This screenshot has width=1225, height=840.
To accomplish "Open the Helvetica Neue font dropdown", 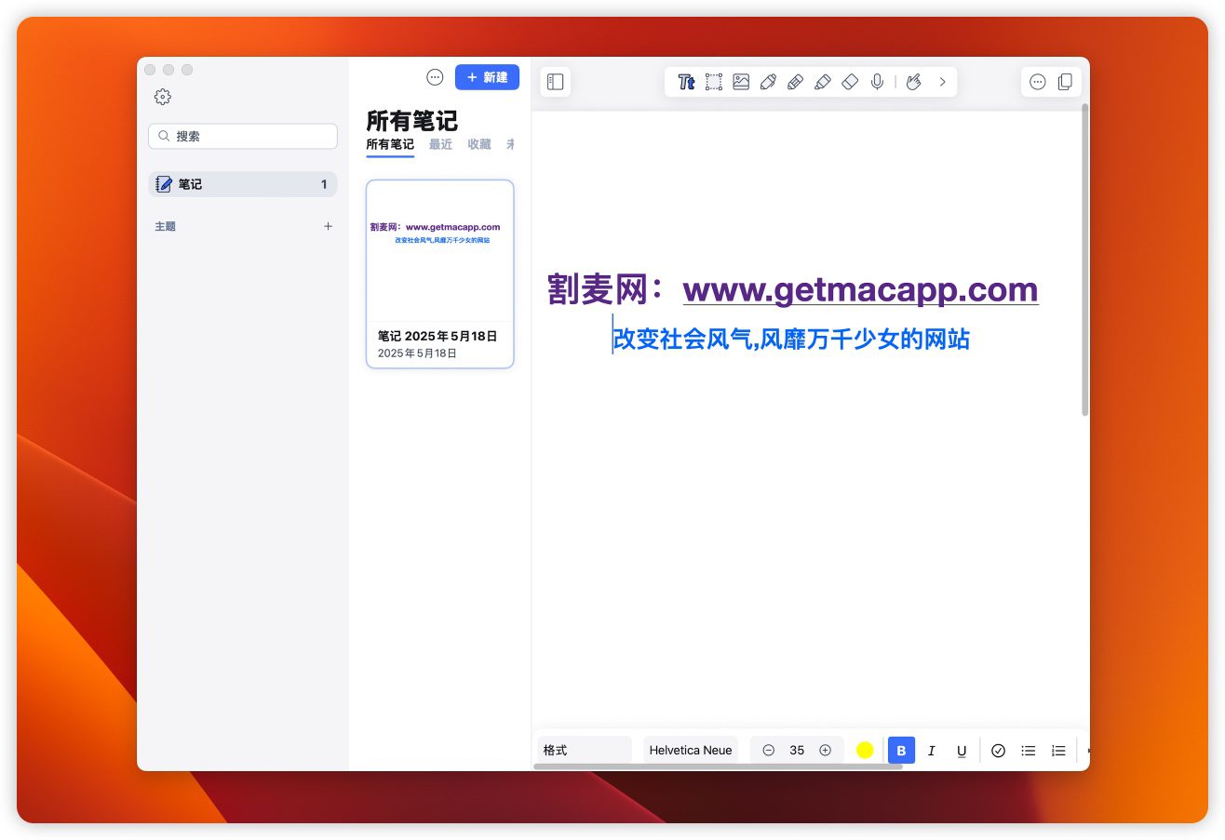I will [x=691, y=750].
